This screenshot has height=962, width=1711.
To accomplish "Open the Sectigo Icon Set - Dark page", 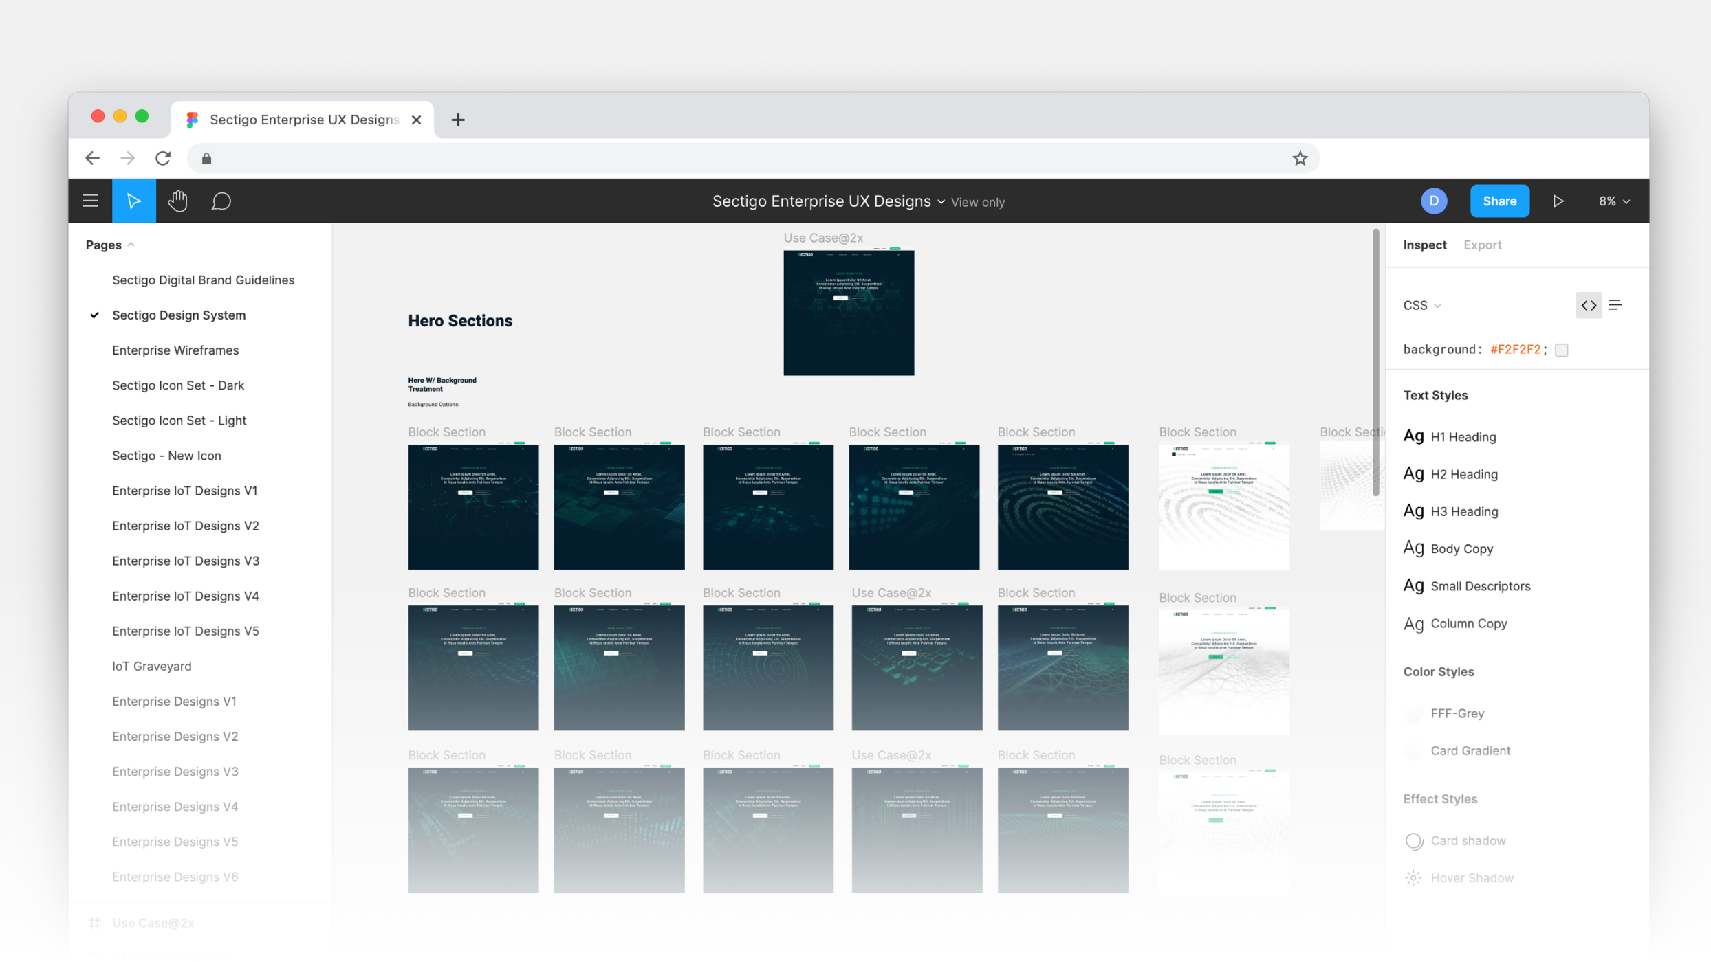I will (178, 385).
